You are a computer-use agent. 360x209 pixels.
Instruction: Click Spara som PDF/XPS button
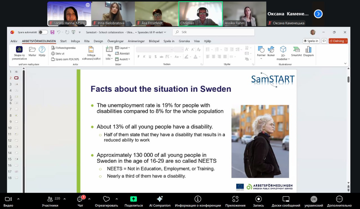(65, 59)
